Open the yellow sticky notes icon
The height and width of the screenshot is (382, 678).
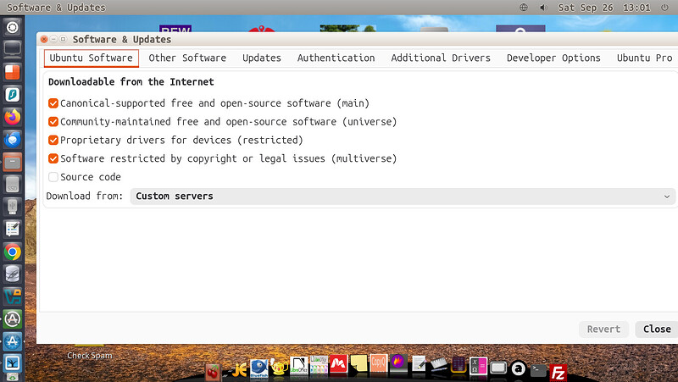point(358,363)
